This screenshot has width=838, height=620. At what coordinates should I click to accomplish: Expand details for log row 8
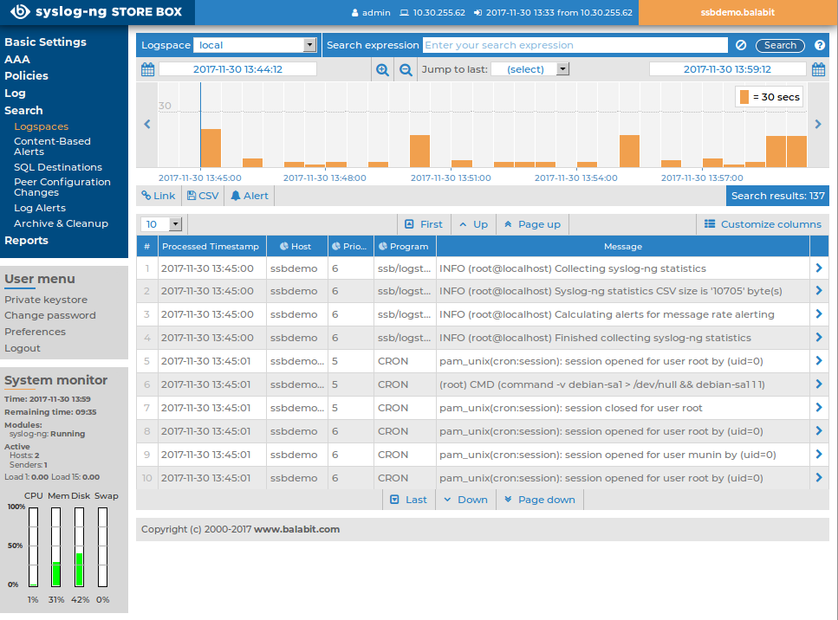[819, 431]
